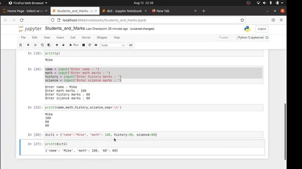Image resolution: width=302 pixels, height=169 pixels.
Task: Expand the system menu arrow
Action: pyautogui.click(x=282, y=3)
